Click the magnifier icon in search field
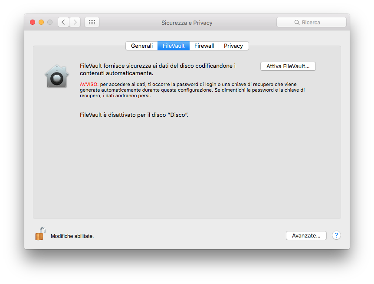374x284 pixels. point(297,23)
